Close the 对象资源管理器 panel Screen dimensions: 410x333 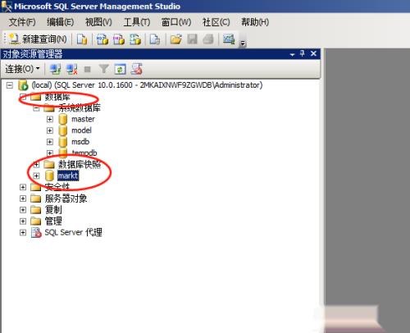point(313,53)
